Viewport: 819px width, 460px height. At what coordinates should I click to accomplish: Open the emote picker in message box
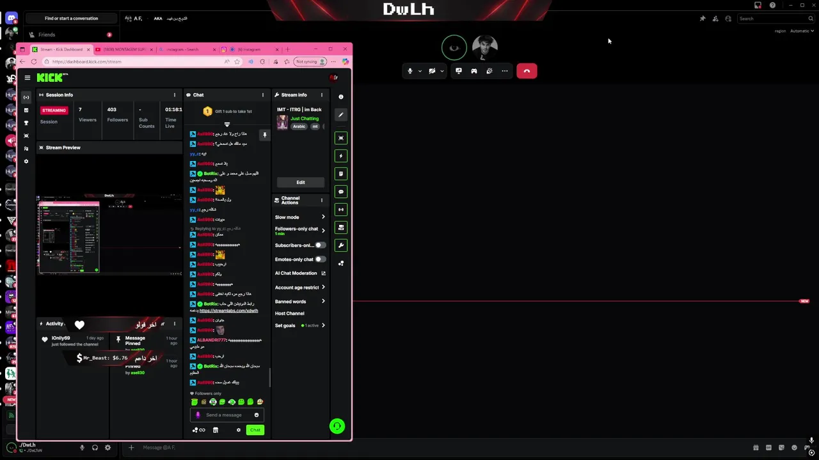(x=257, y=415)
